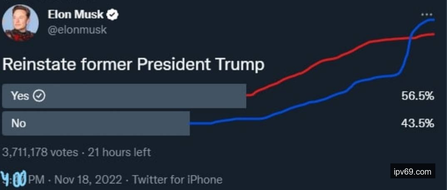Select the Yes poll option bar

point(124,96)
